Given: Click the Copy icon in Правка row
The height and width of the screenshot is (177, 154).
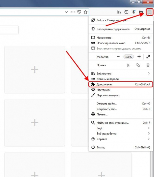Looking at the screenshot, I should coord(138,65).
